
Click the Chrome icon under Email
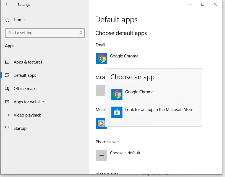click(102, 59)
